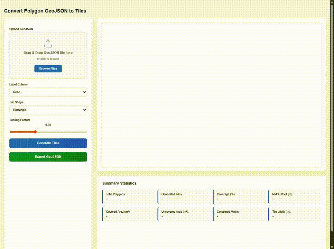Click the Tile Width (m) statistic card

click(x=295, y=214)
